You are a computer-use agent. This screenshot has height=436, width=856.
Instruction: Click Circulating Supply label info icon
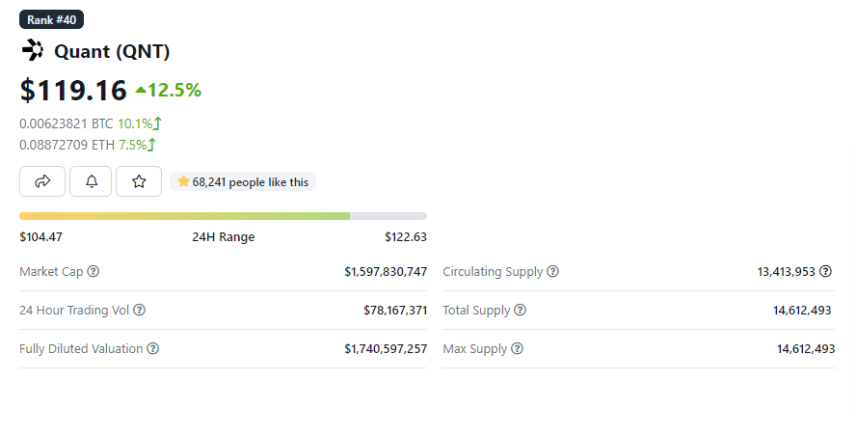point(553,272)
